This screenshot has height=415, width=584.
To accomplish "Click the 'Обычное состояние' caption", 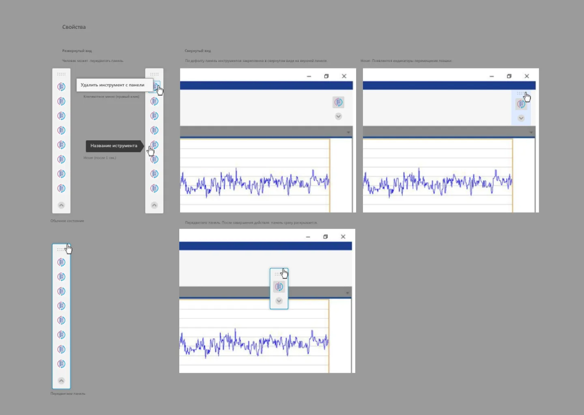I will (x=67, y=221).
